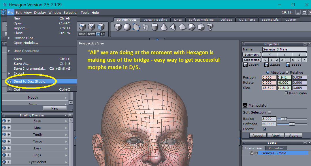This screenshot has width=311, height=166.
Task: Pick the 3D text primitive tool
Action: pos(210,27)
